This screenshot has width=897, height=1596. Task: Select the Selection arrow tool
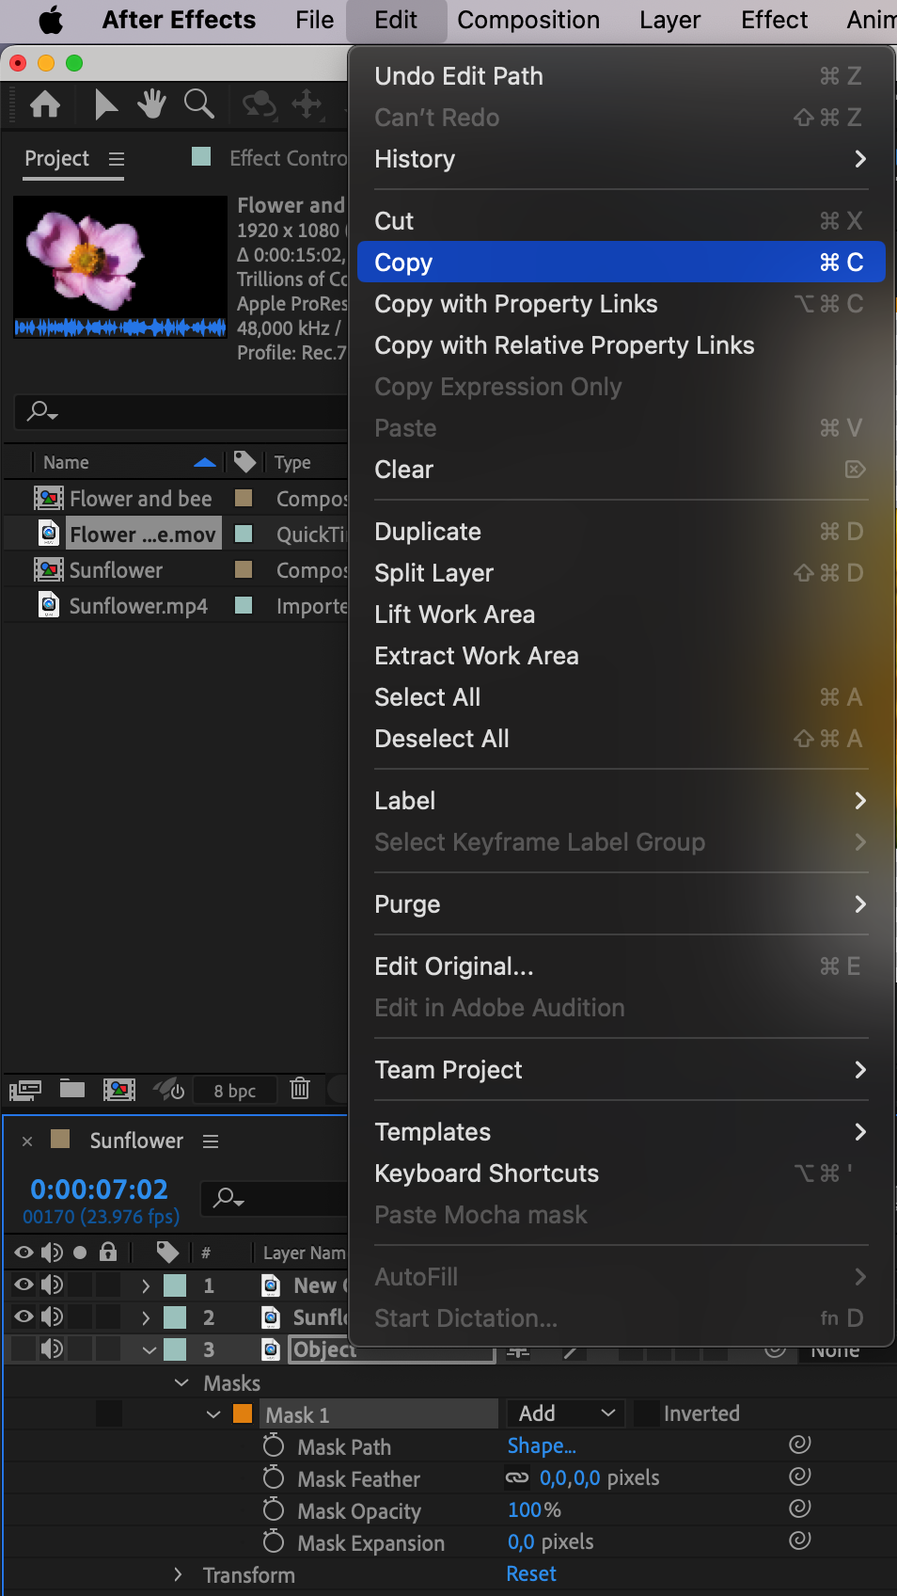click(105, 104)
